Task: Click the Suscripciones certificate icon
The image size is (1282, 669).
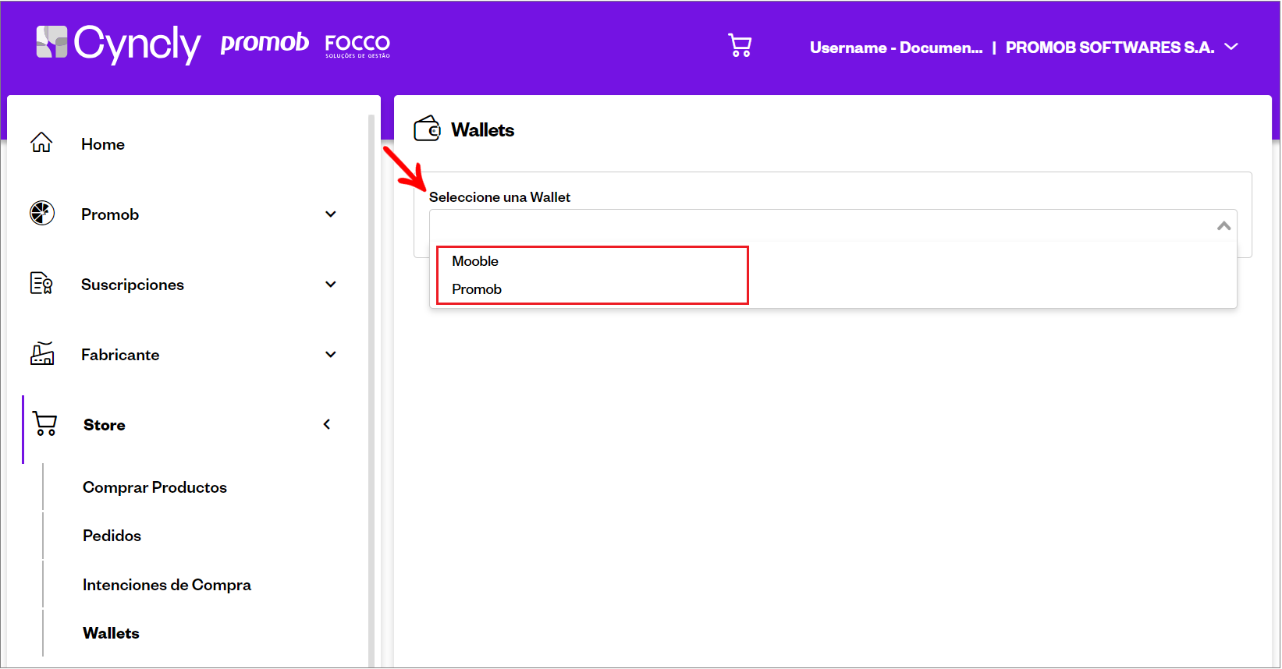Action: pos(41,283)
